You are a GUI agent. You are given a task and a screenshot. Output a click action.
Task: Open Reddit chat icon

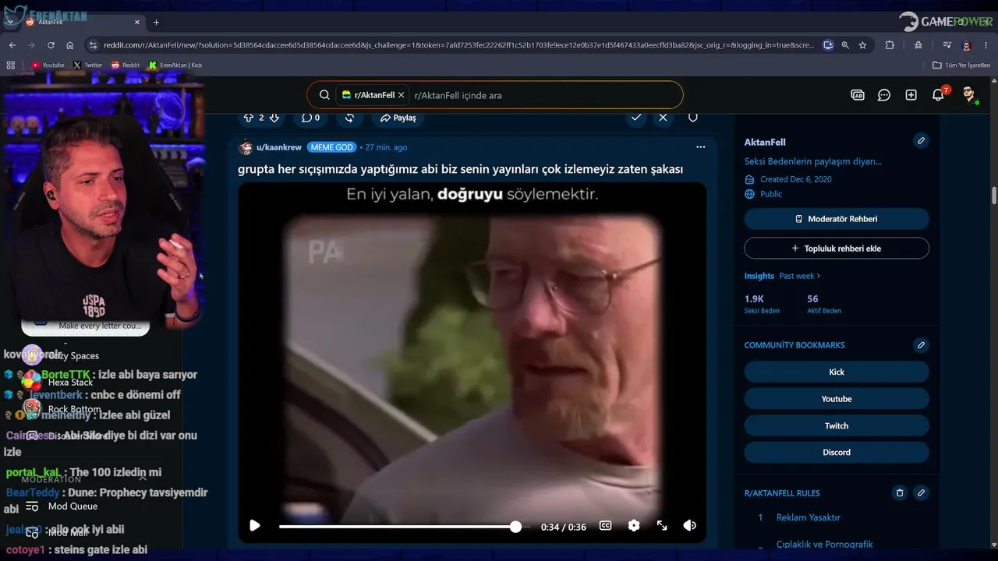884,95
